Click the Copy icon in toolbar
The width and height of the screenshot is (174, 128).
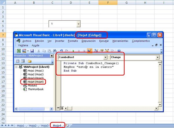click(44, 51)
